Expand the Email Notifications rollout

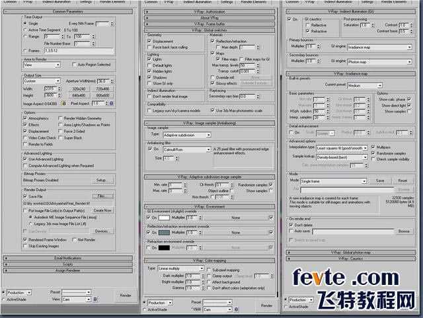point(67,258)
